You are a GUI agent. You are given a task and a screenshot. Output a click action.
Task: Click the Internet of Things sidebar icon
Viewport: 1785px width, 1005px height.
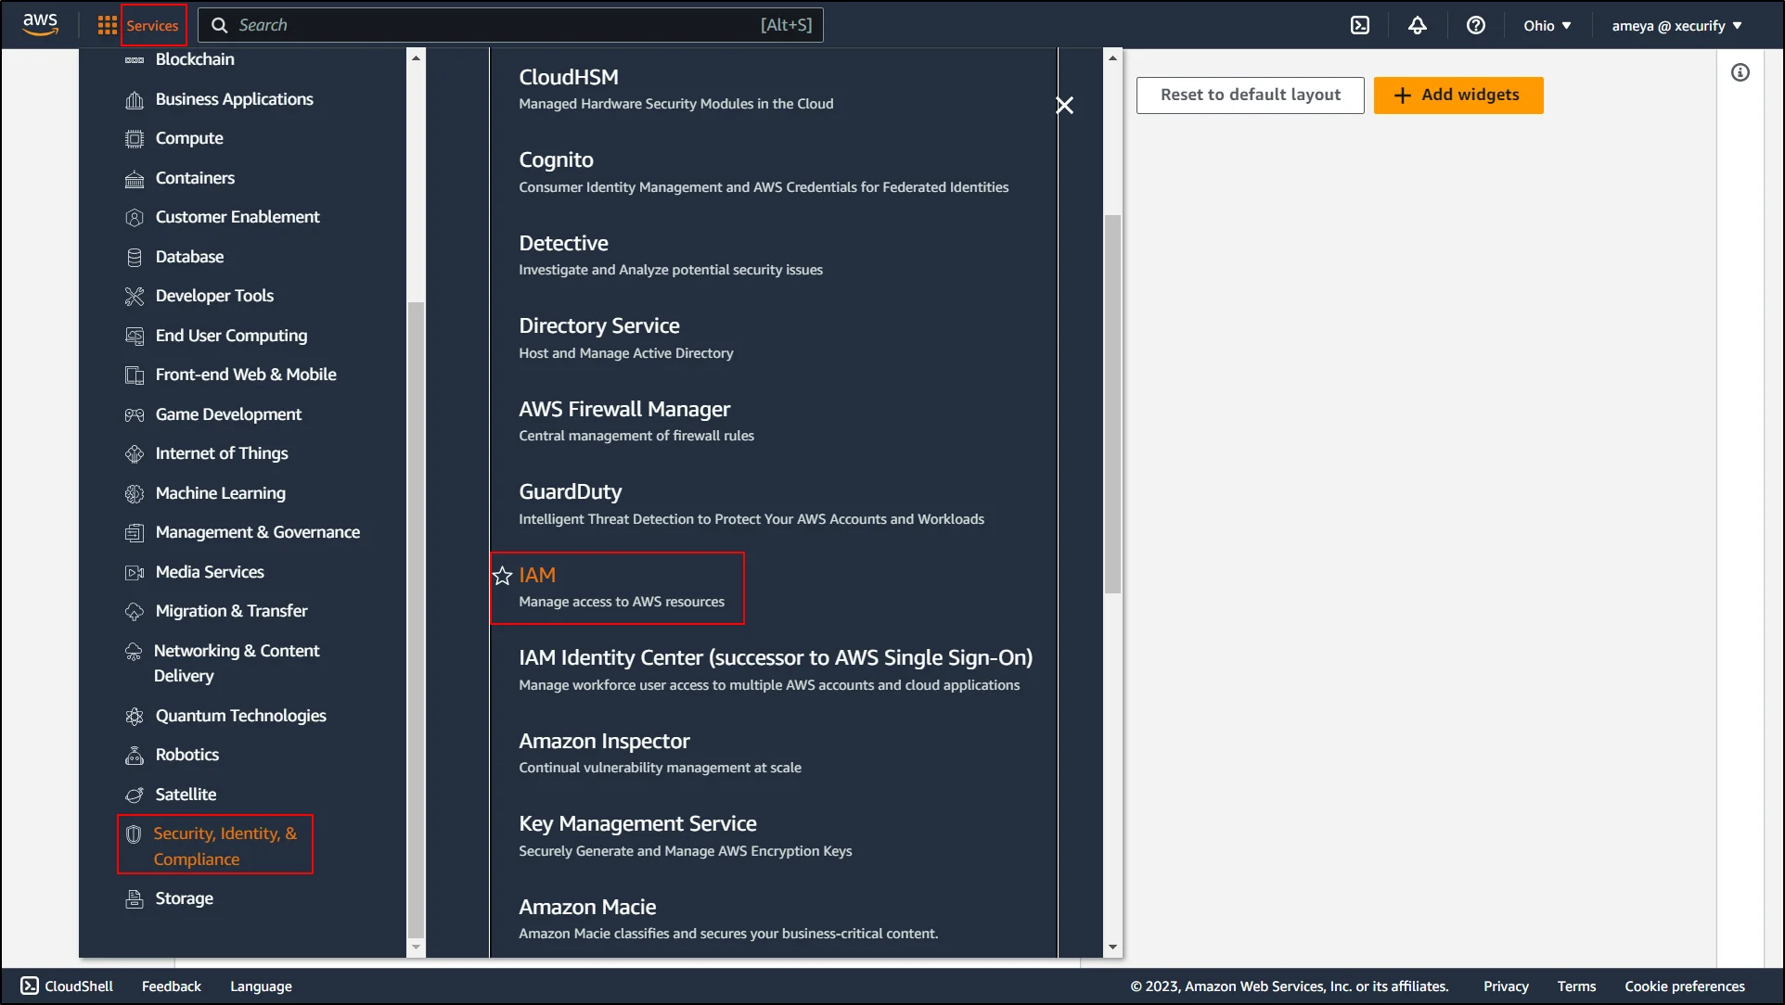135,452
